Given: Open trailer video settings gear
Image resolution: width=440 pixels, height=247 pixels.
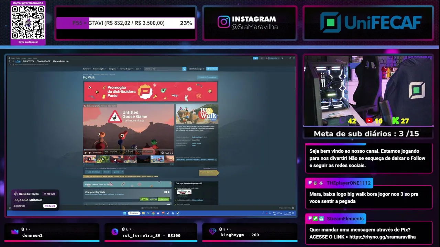Looking at the screenshot, I should click(163, 153).
